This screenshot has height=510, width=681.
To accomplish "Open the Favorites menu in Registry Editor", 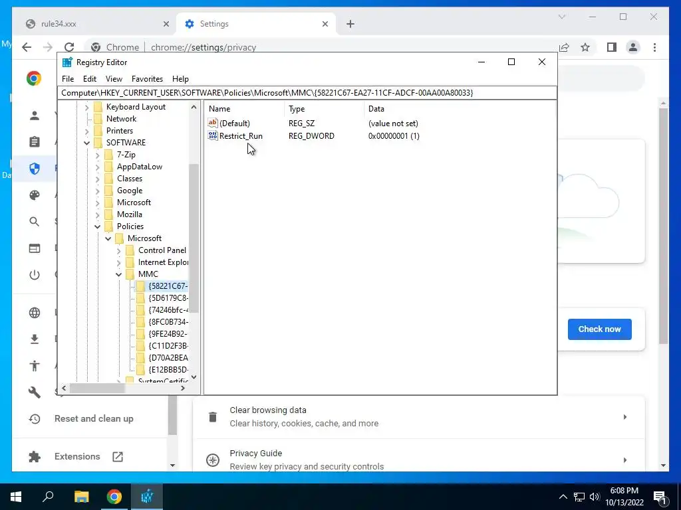I will [147, 79].
